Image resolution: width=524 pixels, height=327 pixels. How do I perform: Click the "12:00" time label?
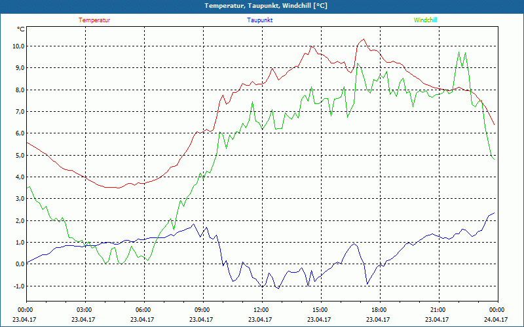coord(262,310)
